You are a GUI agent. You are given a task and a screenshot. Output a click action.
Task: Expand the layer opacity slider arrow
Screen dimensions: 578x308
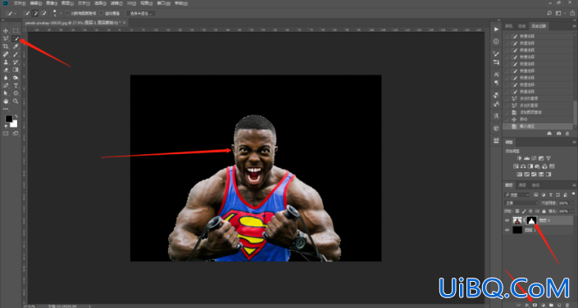pyautogui.click(x=572, y=203)
